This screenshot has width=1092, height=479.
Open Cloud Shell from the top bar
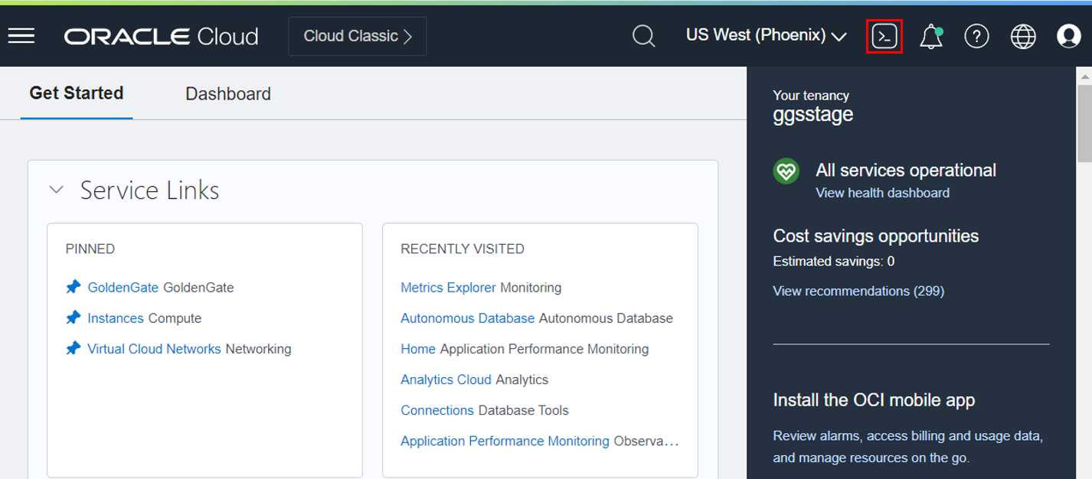(884, 36)
